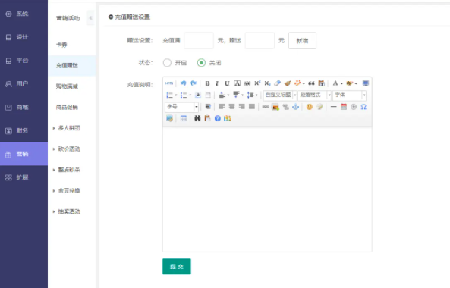Apply subscript formatting
The width and height of the screenshot is (450, 288).
[267, 83]
